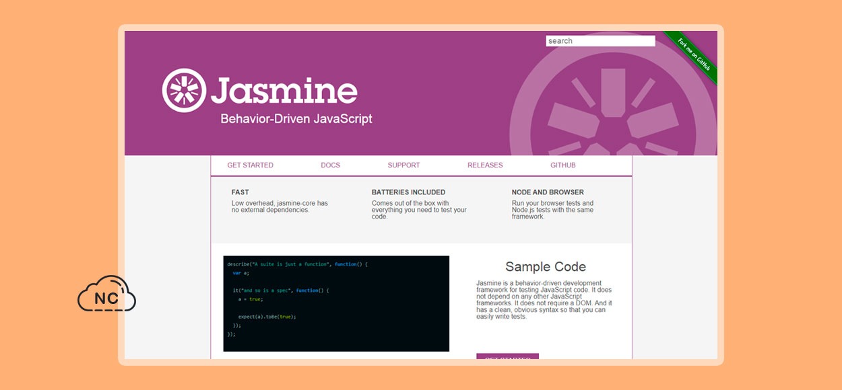Image resolution: width=842 pixels, height=390 pixels.
Task: Select the BATTERIES INCLUDED heading
Action: 408,192
